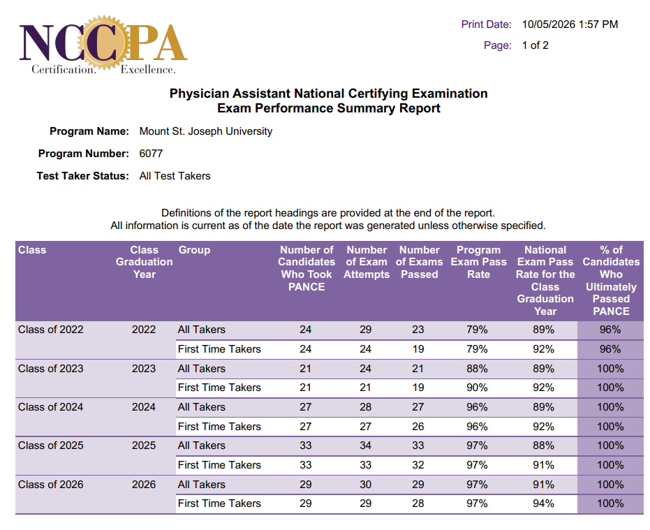The image size is (650, 530).
Task: Click the 96% program pass rate for 2024 All Takers
Action: coord(477,407)
